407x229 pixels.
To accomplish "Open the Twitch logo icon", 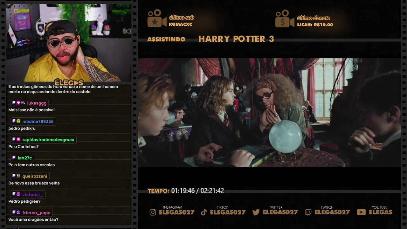I will pos(308,212).
